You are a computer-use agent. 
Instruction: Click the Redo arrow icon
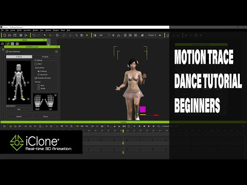[x=39, y=35]
